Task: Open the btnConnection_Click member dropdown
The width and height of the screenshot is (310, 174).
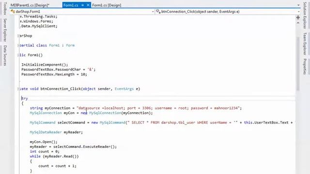Action: pos(298,12)
